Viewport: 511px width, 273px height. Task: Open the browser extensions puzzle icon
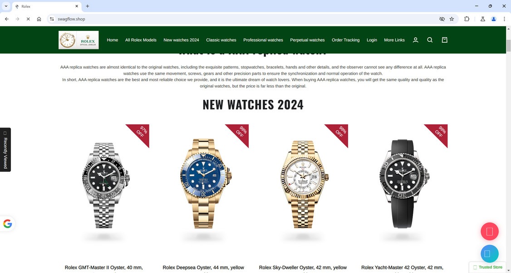click(467, 19)
